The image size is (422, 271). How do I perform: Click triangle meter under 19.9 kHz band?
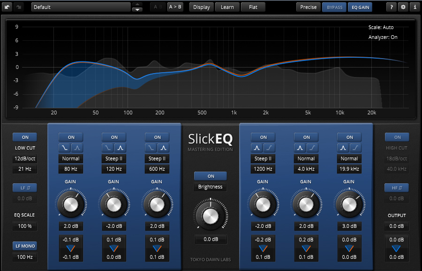point(349,248)
